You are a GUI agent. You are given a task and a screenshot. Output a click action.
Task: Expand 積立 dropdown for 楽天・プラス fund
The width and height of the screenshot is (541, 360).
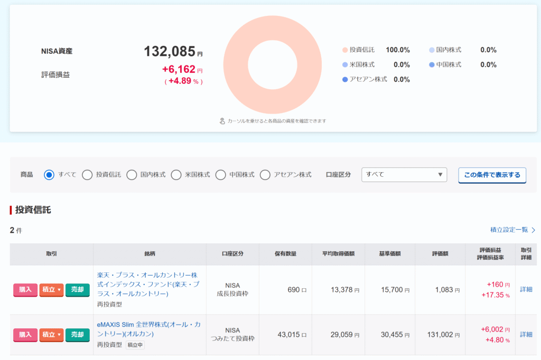click(51, 290)
